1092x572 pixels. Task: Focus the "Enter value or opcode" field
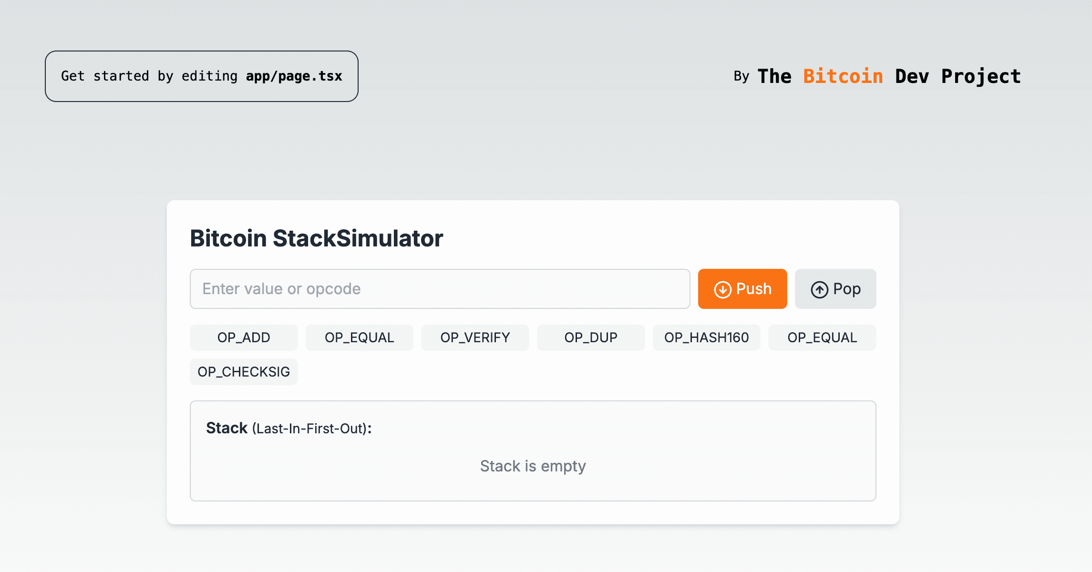click(440, 289)
